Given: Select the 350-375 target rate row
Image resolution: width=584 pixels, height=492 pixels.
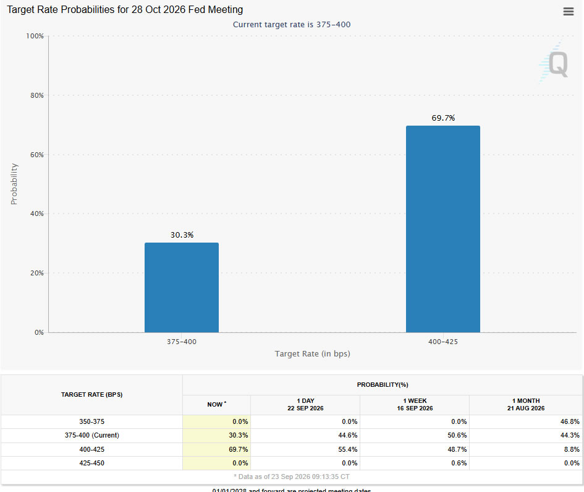Looking at the screenshot, I should (x=292, y=421).
